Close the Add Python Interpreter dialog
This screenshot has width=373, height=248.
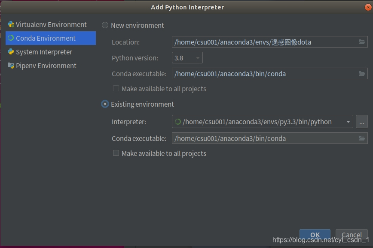pos(368,7)
